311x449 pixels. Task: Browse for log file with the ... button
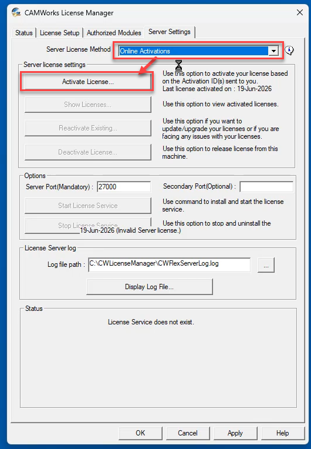266,265
